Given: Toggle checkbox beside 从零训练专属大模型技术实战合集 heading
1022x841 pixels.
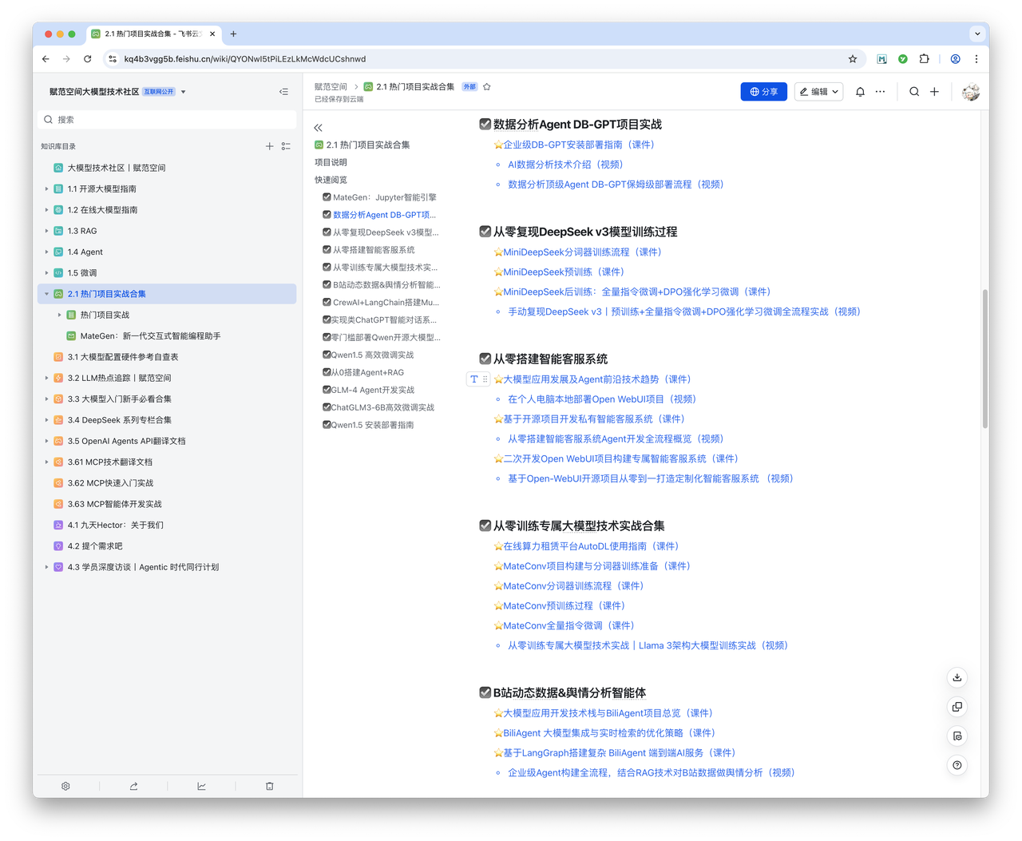Looking at the screenshot, I should click(x=485, y=526).
